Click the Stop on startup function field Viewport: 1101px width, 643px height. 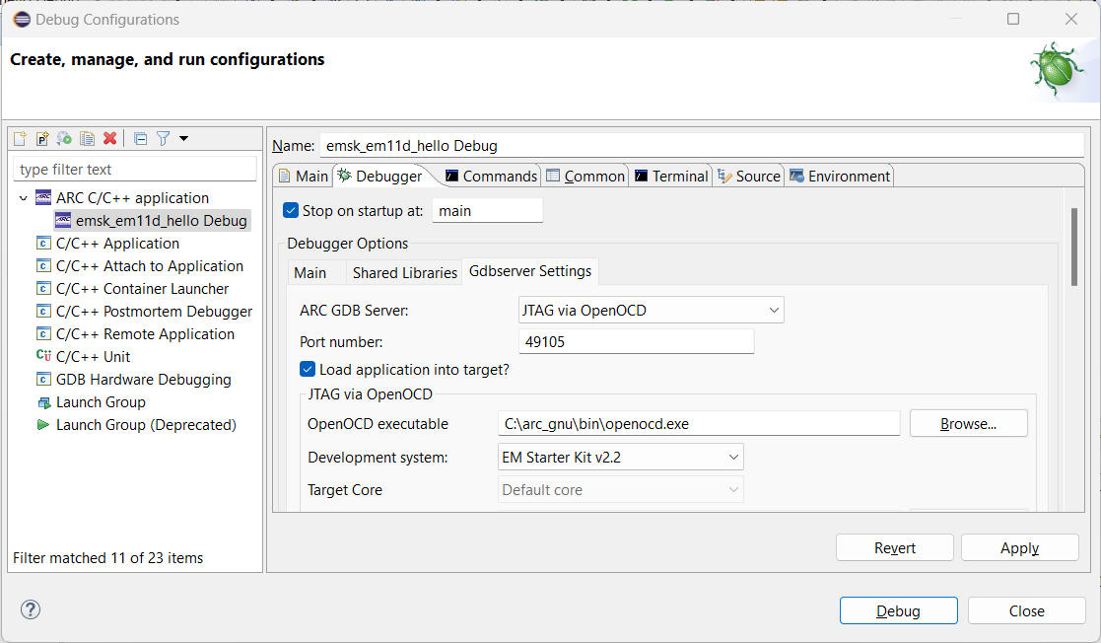(x=487, y=211)
